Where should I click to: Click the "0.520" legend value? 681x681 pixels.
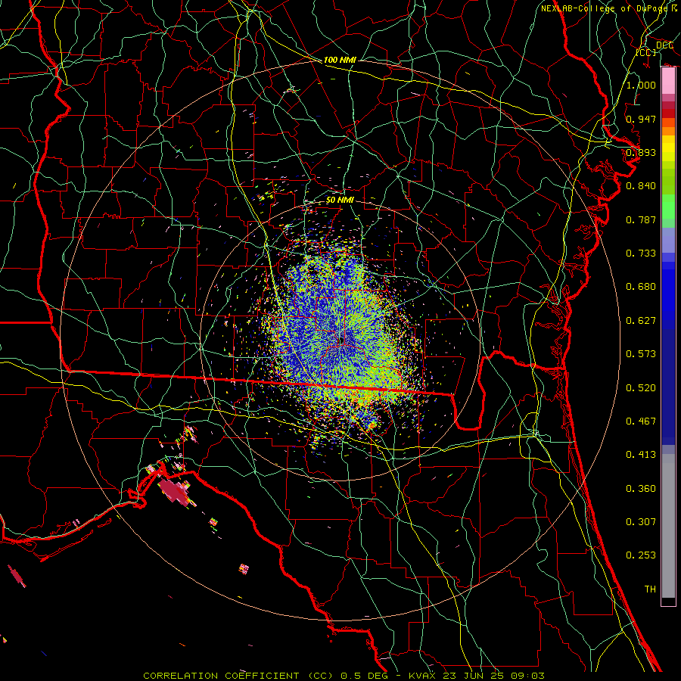point(641,388)
